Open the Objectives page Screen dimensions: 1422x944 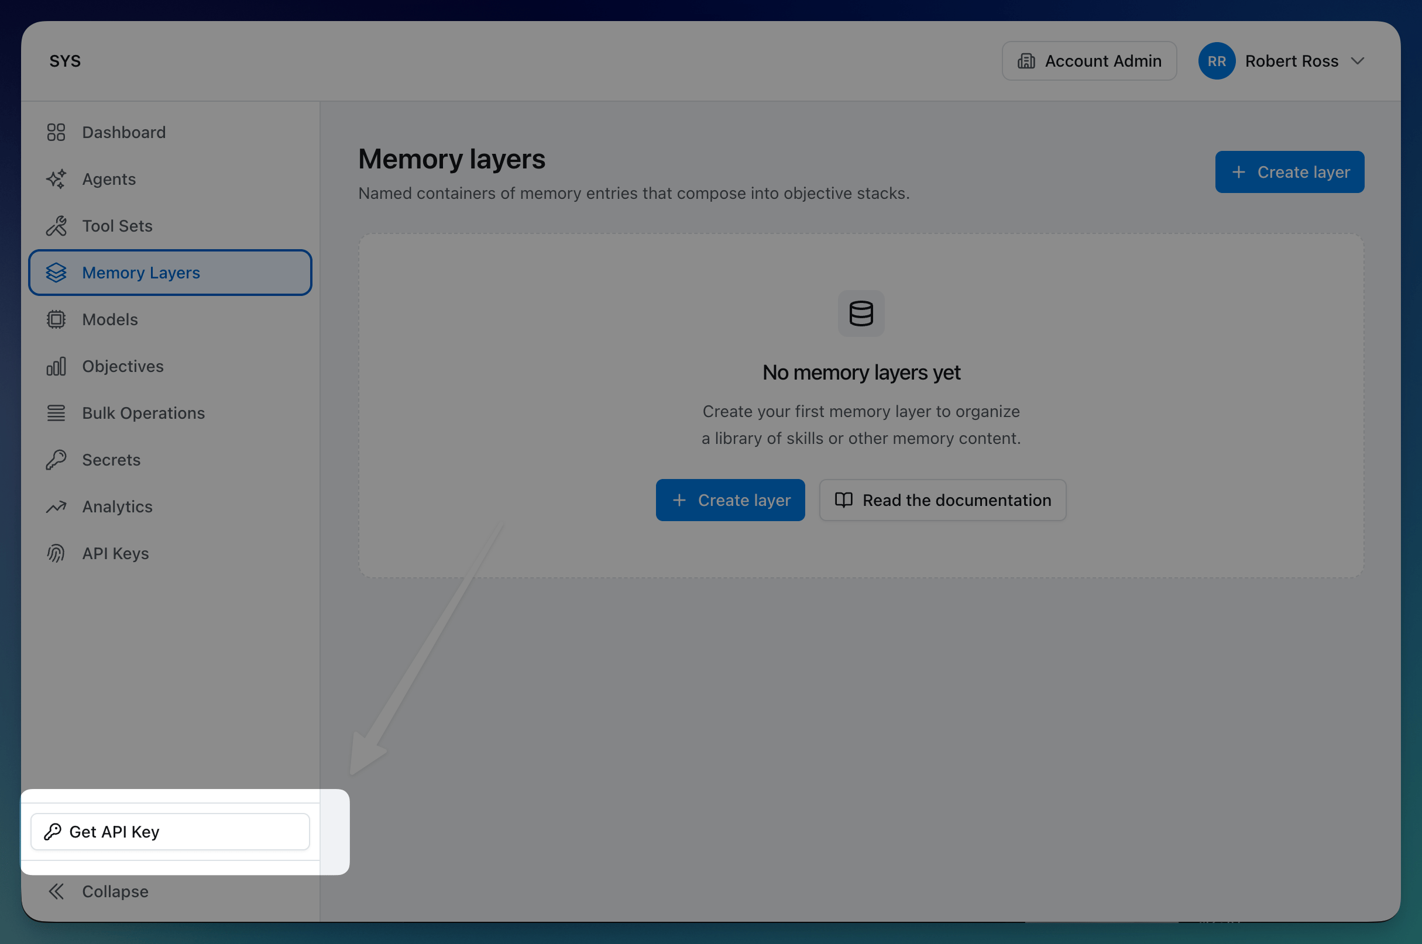(170, 367)
